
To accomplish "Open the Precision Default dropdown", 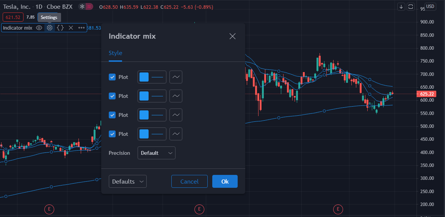I will coord(157,153).
